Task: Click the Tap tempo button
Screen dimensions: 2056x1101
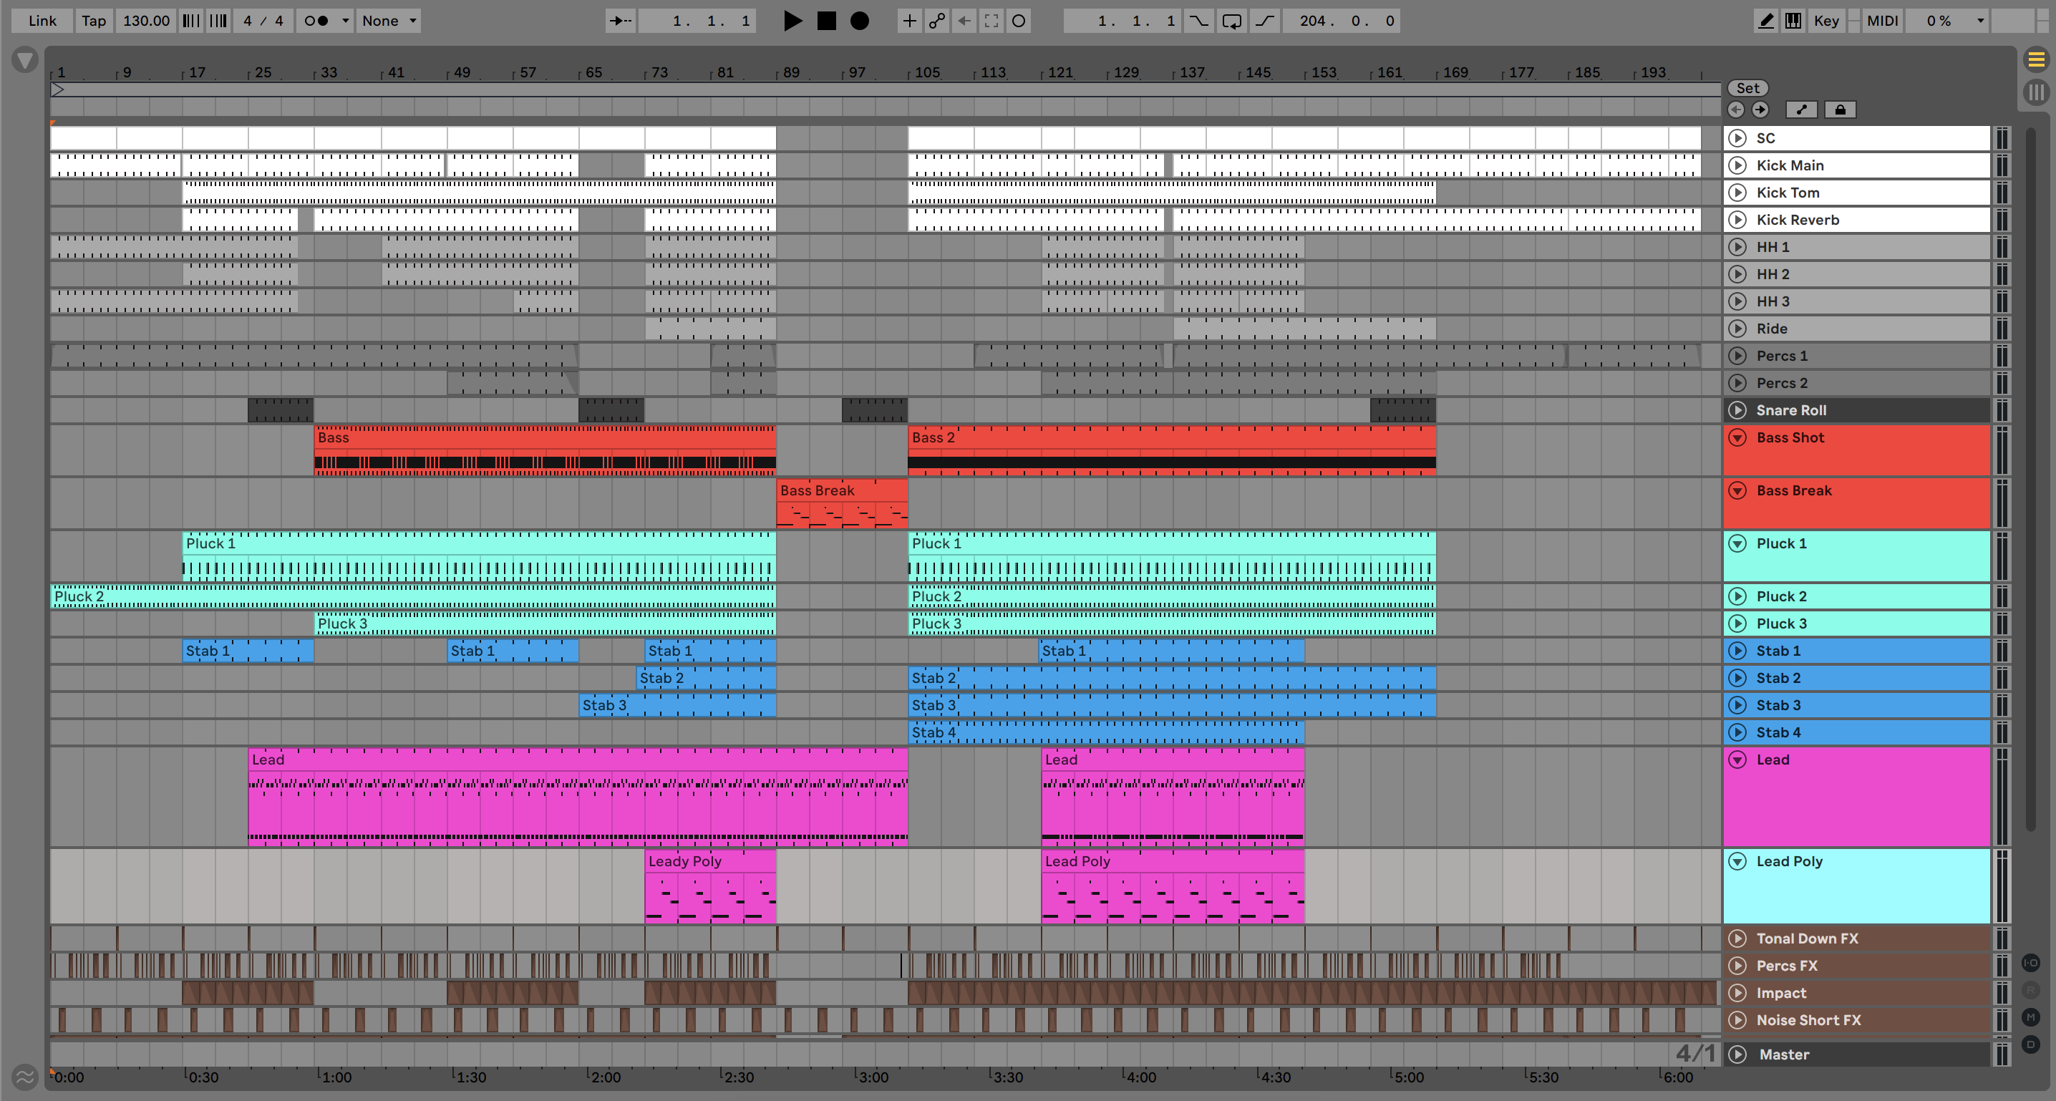Action: pyautogui.click(x=93, y=21)
